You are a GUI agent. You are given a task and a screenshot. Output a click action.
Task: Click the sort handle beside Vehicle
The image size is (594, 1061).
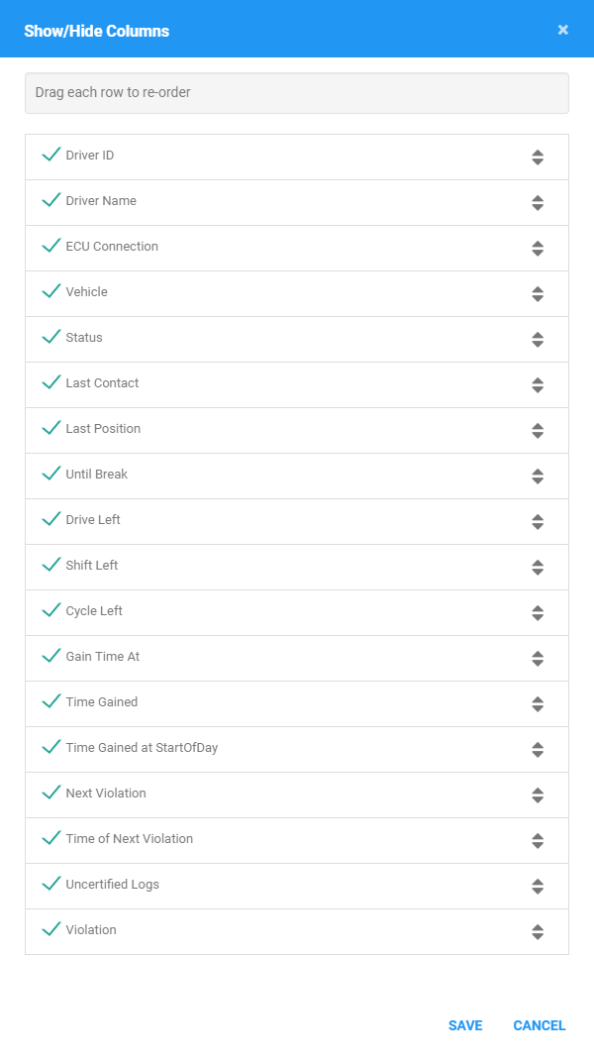point(538,293)
